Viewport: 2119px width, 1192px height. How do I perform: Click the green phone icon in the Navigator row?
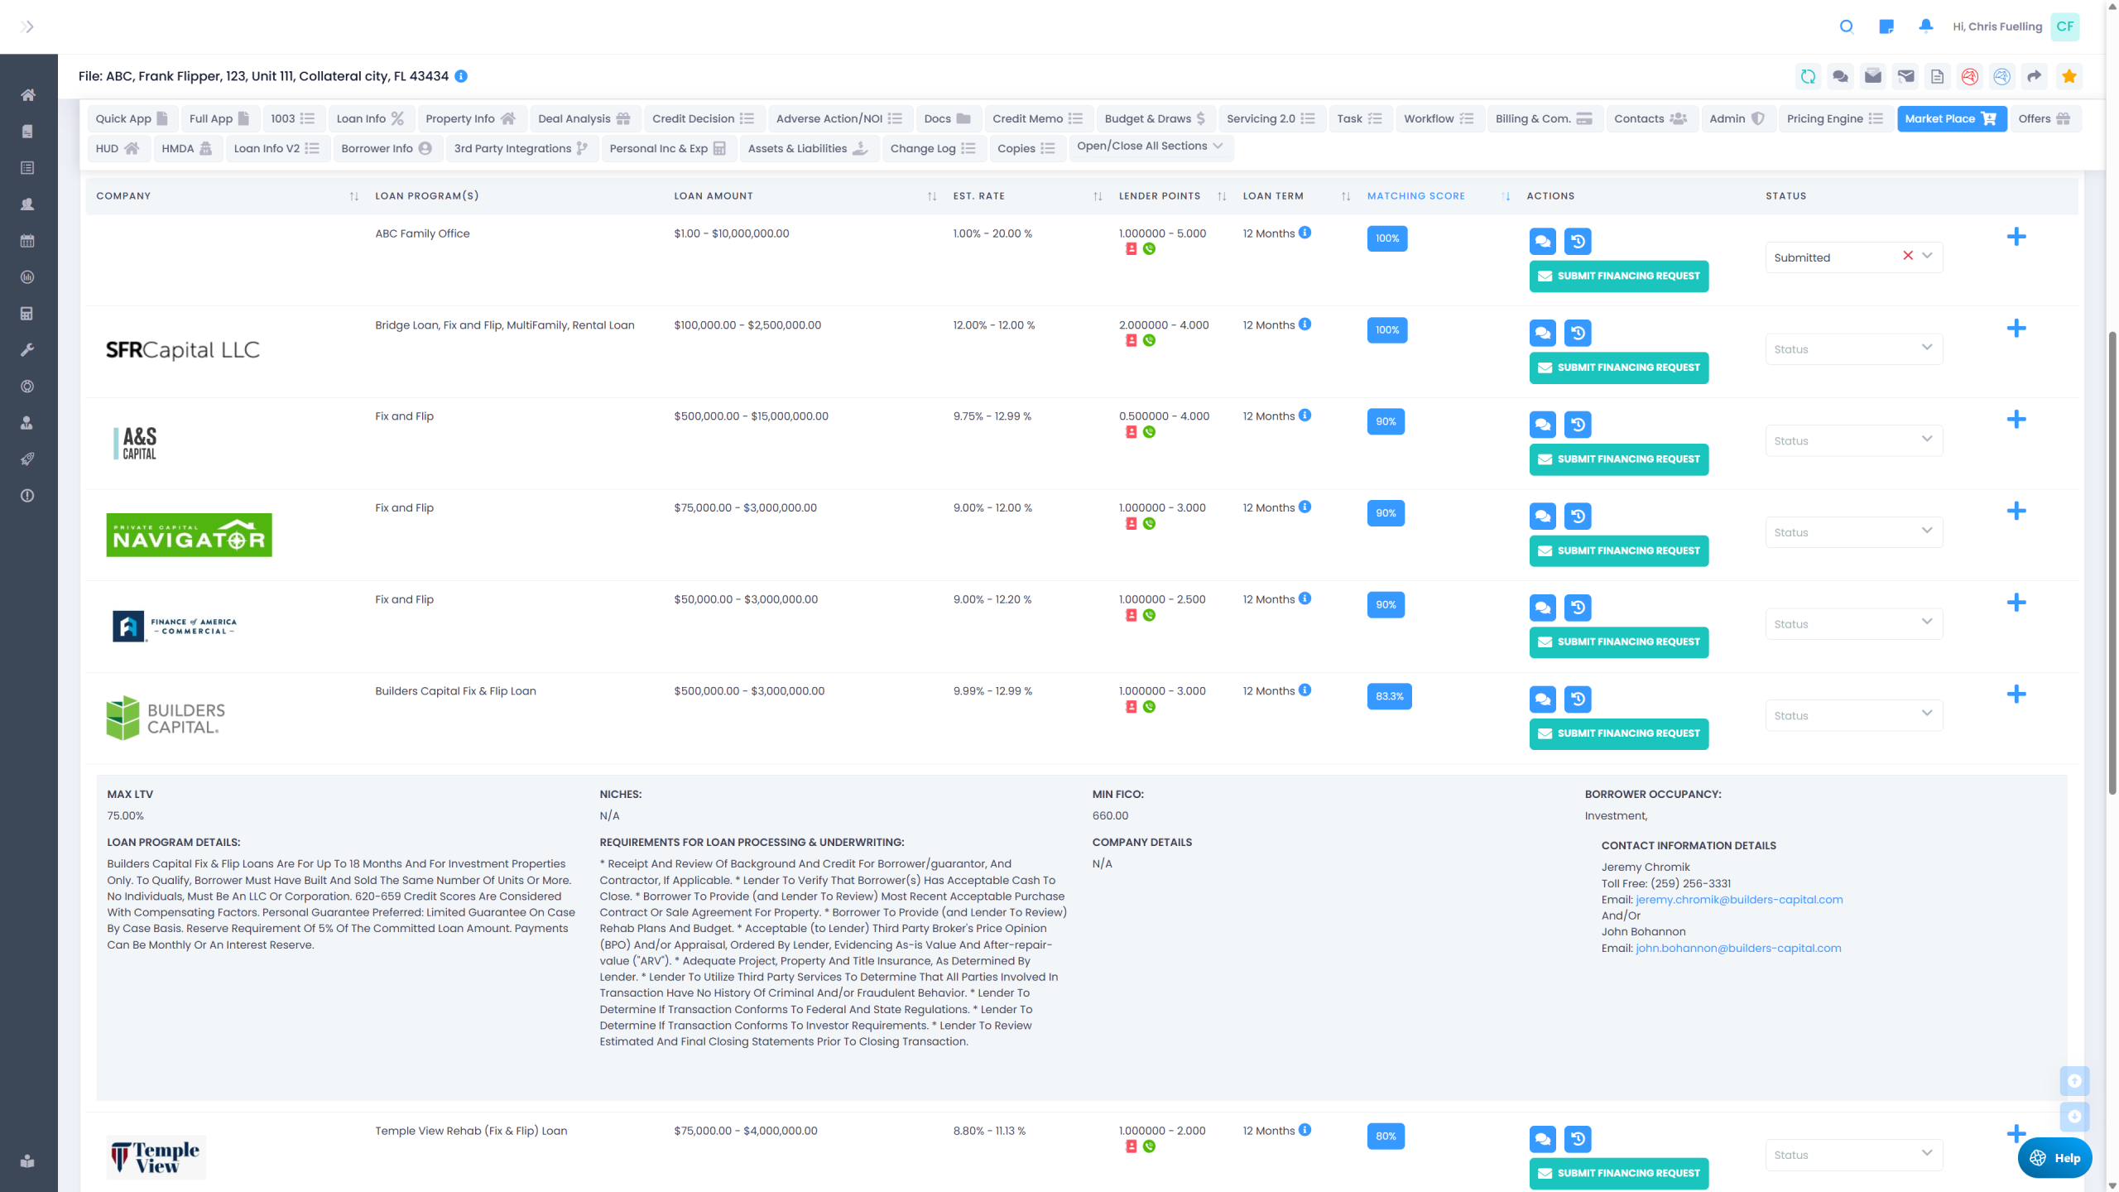point(1149,523)
